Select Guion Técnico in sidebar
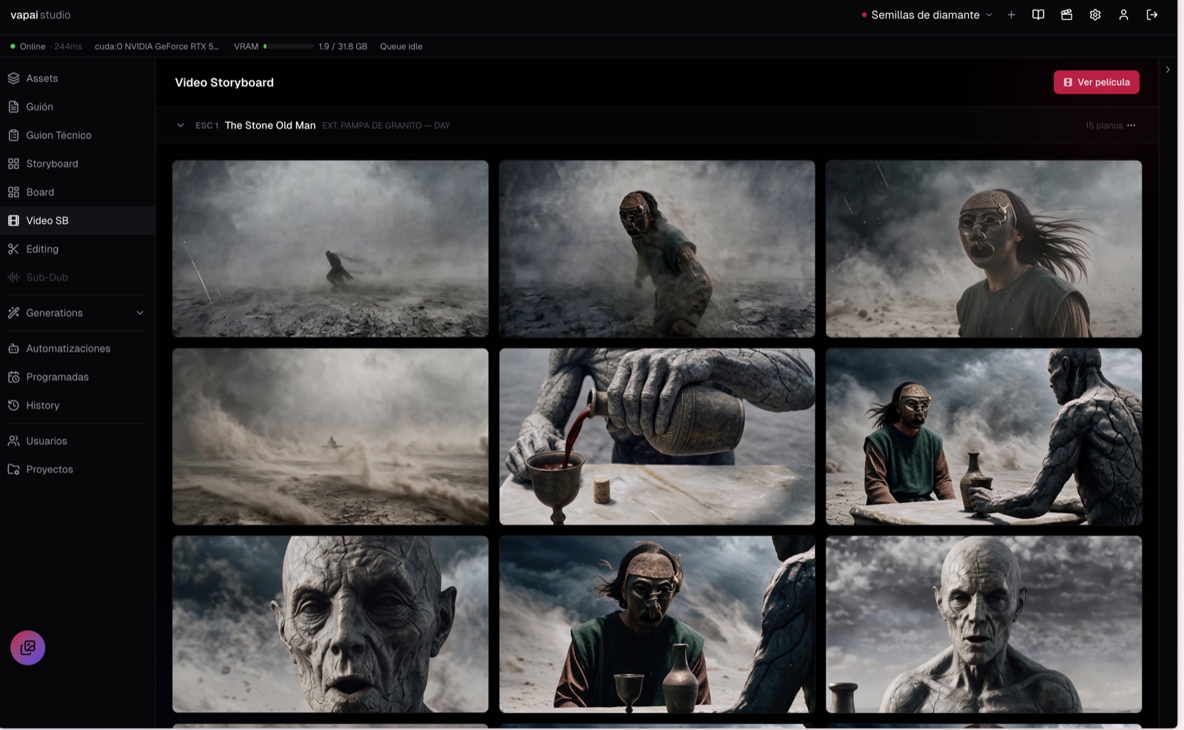 point(78,135)
